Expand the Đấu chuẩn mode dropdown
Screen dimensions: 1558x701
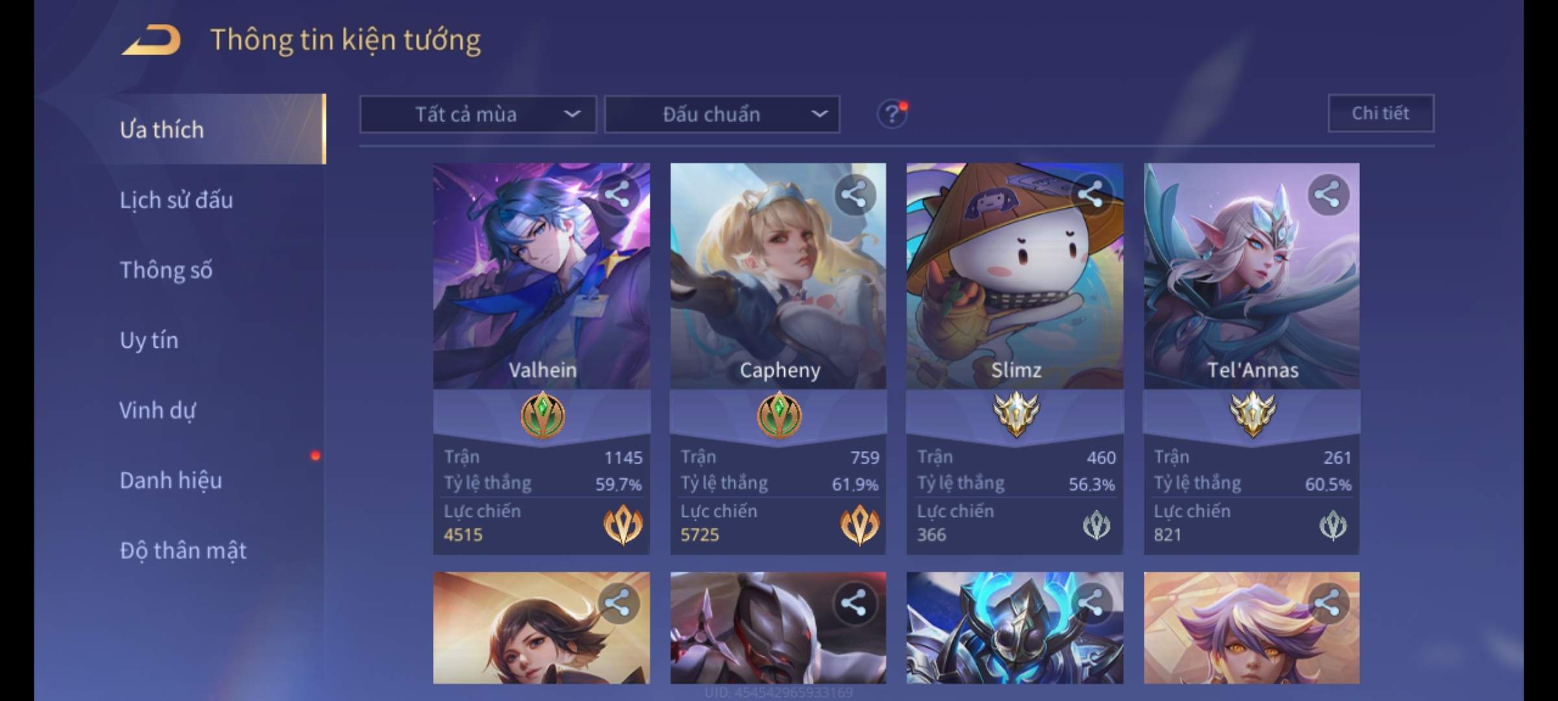pos(722,115)
